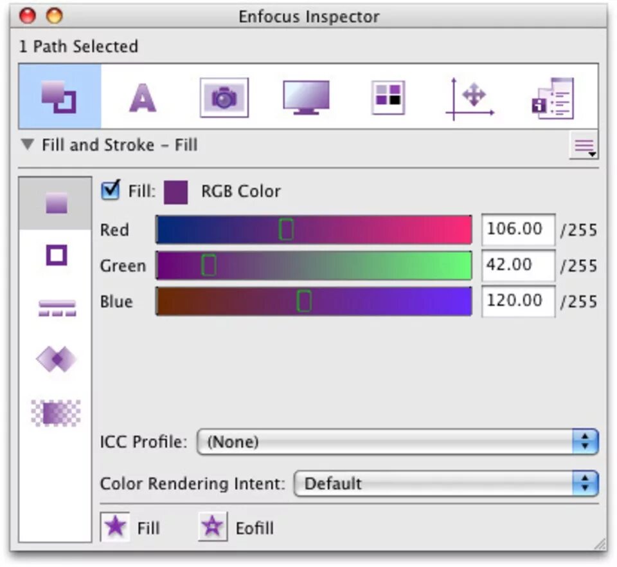Select the Stroke outline square subcategory
The height and width of the screenshot is (567, 617).
coord(57,255)
